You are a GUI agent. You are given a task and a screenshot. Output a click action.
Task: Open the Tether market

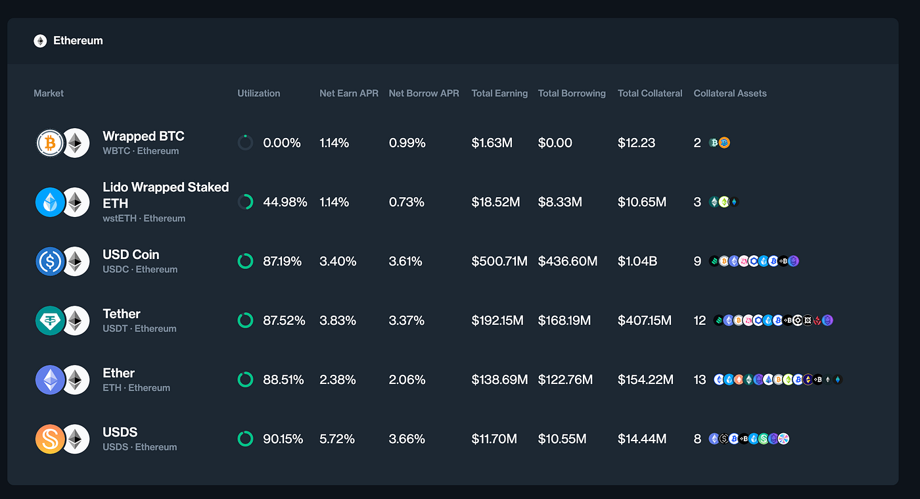coord(122,314)
